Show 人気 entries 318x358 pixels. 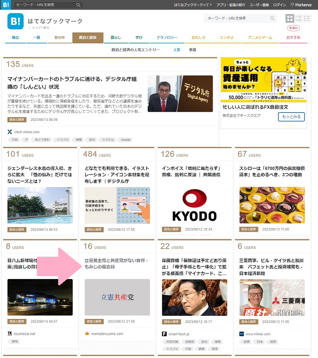[176, 50]
